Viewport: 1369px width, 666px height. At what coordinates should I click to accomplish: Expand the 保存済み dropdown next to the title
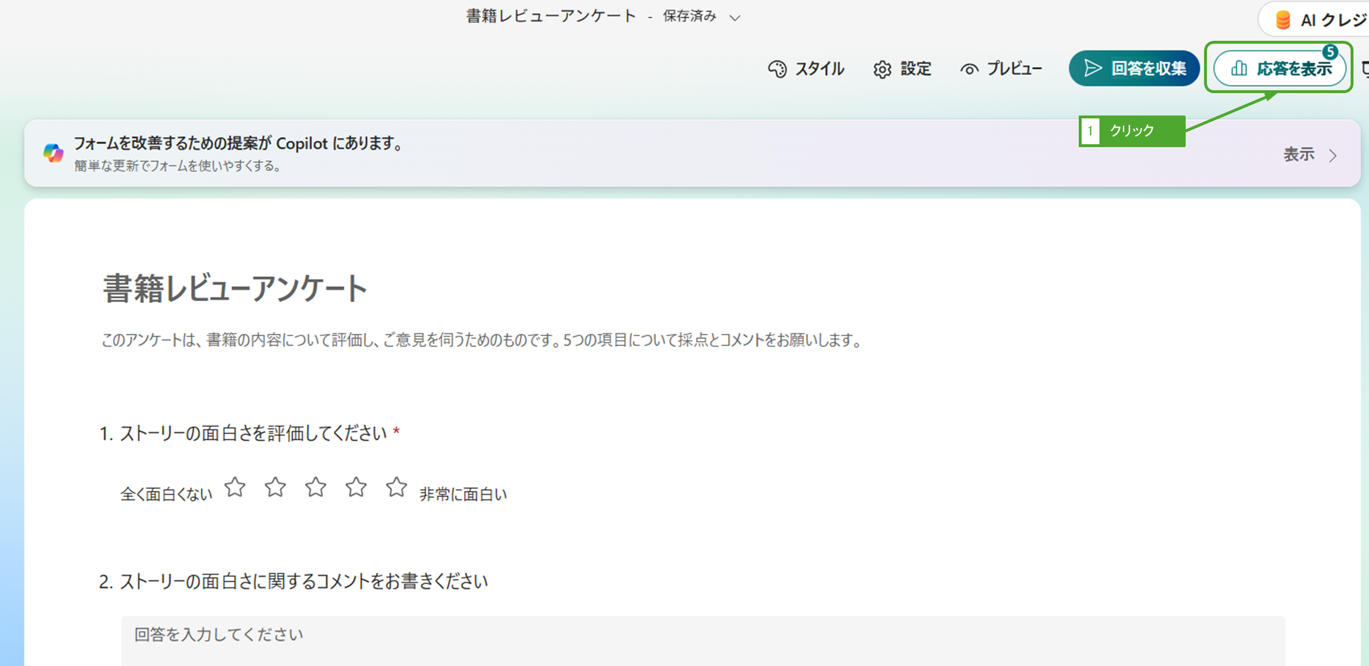tap(735, 18)
